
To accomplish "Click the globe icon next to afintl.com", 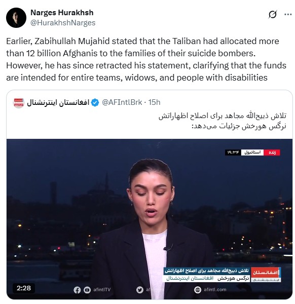I will 198,290.
